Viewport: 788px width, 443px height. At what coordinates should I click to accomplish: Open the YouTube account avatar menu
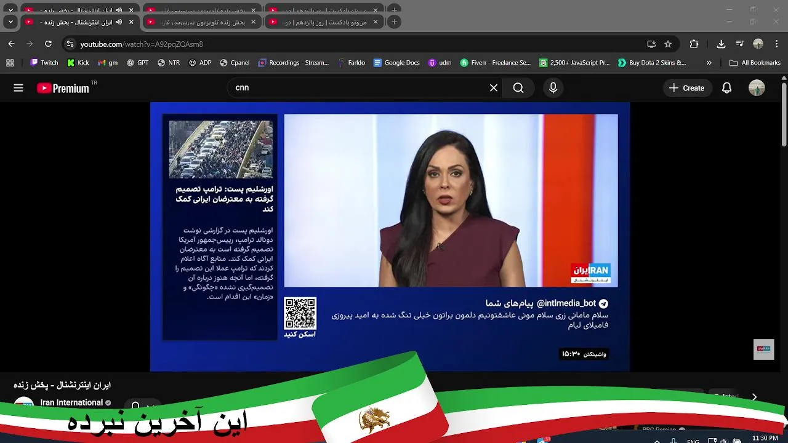coord(757,88)
